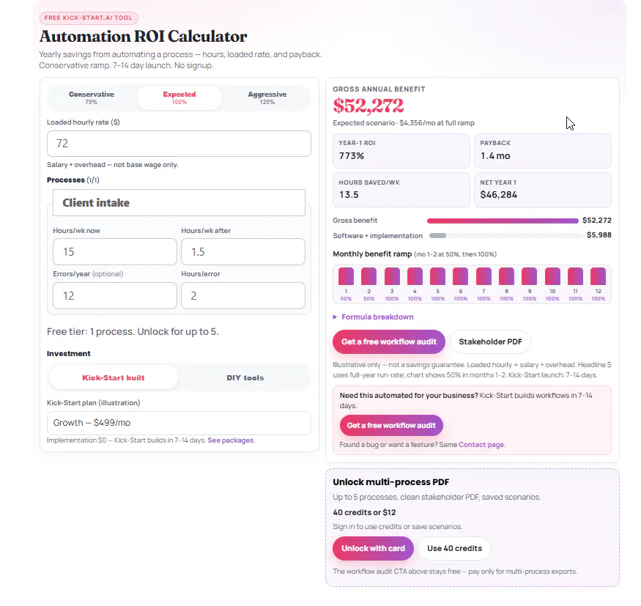
Task: Click Get a free workflow audit in pink box
Action: pos(391,425)
